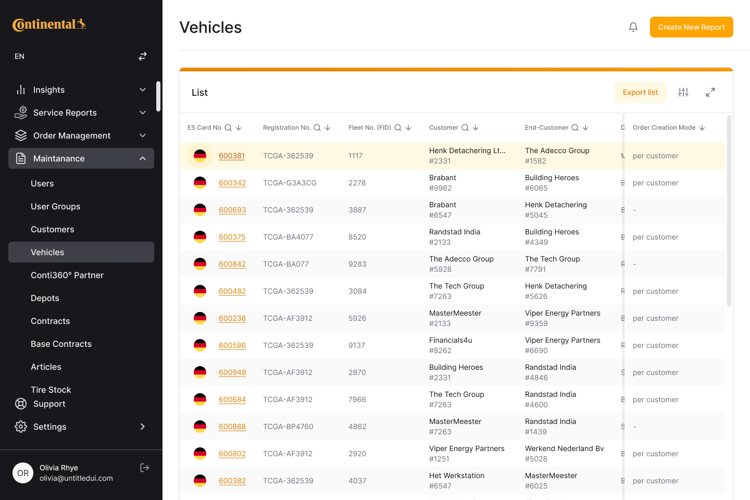Open ES card link 600802

coord(232,454)
